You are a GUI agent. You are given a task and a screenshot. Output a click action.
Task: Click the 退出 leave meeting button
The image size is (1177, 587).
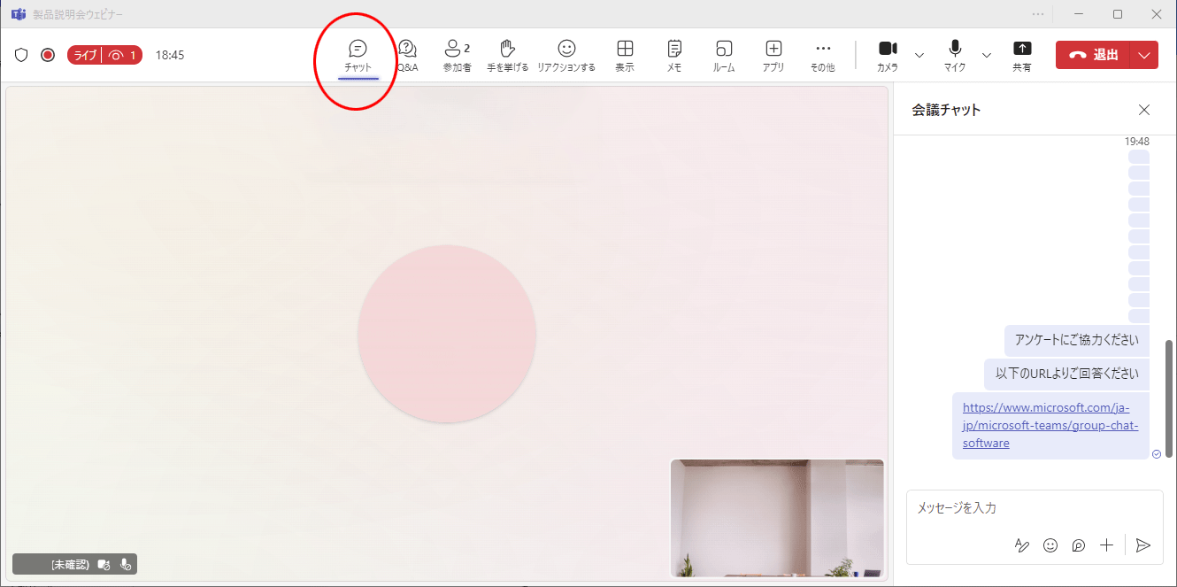point(1093,55)
